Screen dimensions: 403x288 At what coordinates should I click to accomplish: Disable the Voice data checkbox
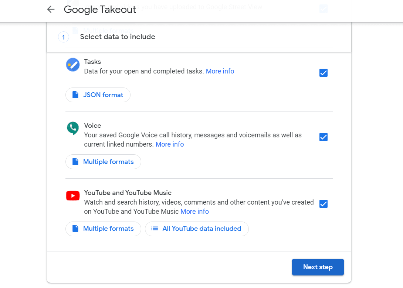coord(324,137)
